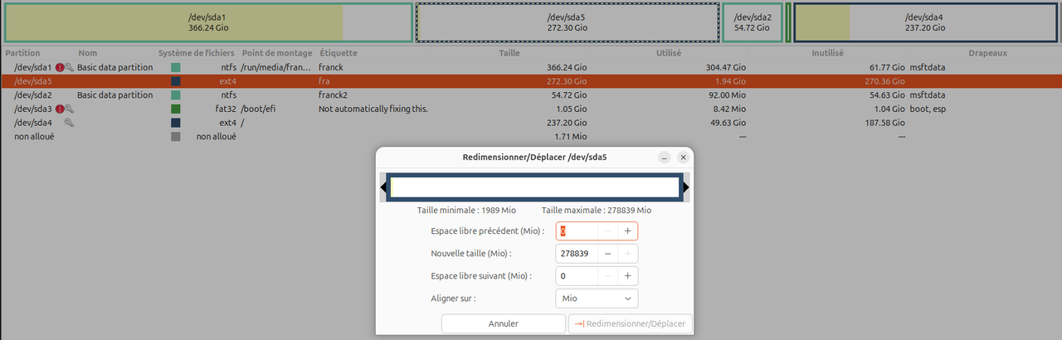This screenshot has width=1062, height=340.
Task: Select the non alloué row in the Partition column
Action: pos(34,136)
